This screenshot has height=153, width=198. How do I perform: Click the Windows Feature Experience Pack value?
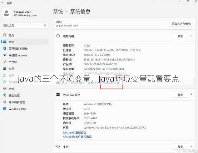tap(115, 128)
